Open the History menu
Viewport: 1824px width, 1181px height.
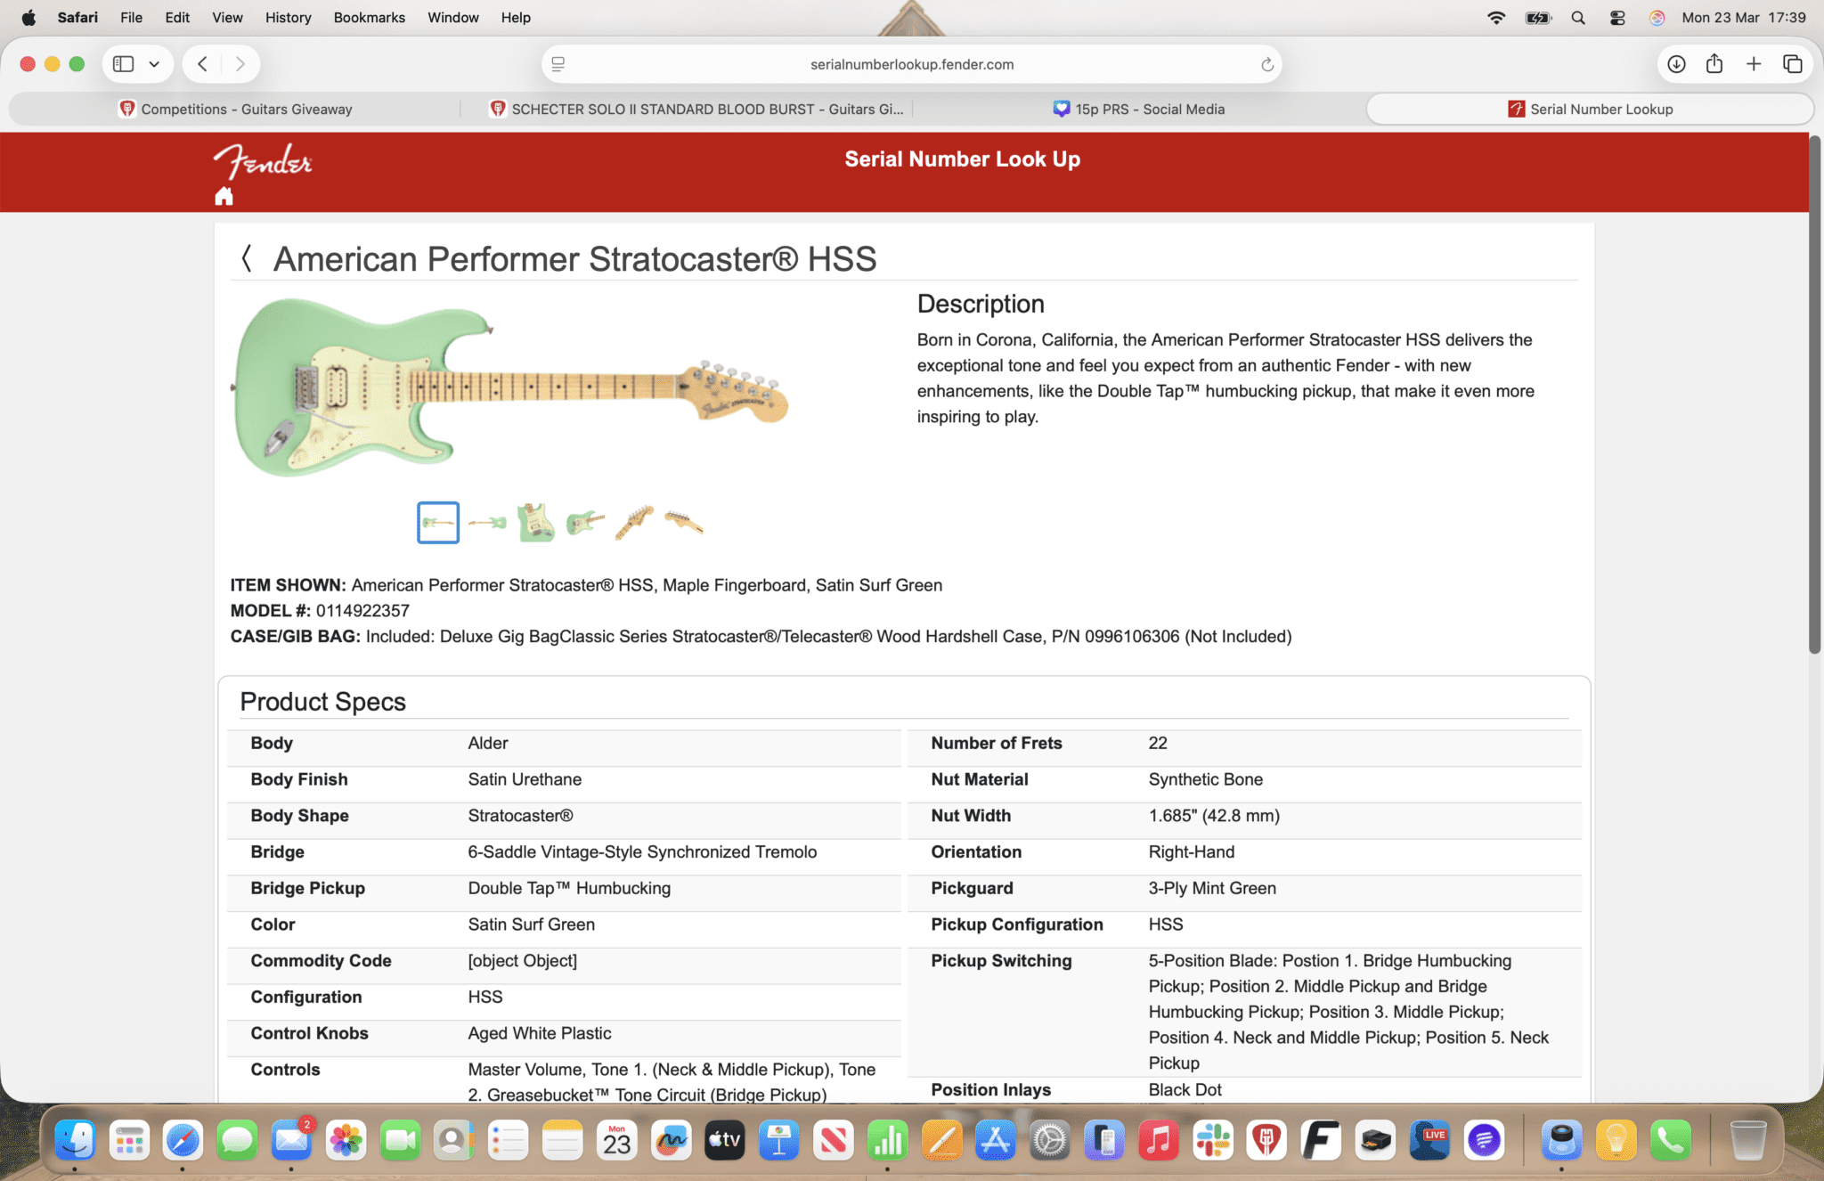click(x=288, y=17)
